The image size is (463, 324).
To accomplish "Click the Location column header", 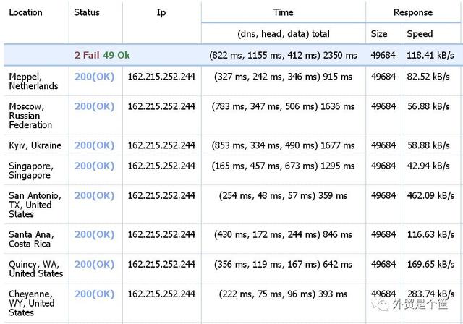I will tap(26, 12).
